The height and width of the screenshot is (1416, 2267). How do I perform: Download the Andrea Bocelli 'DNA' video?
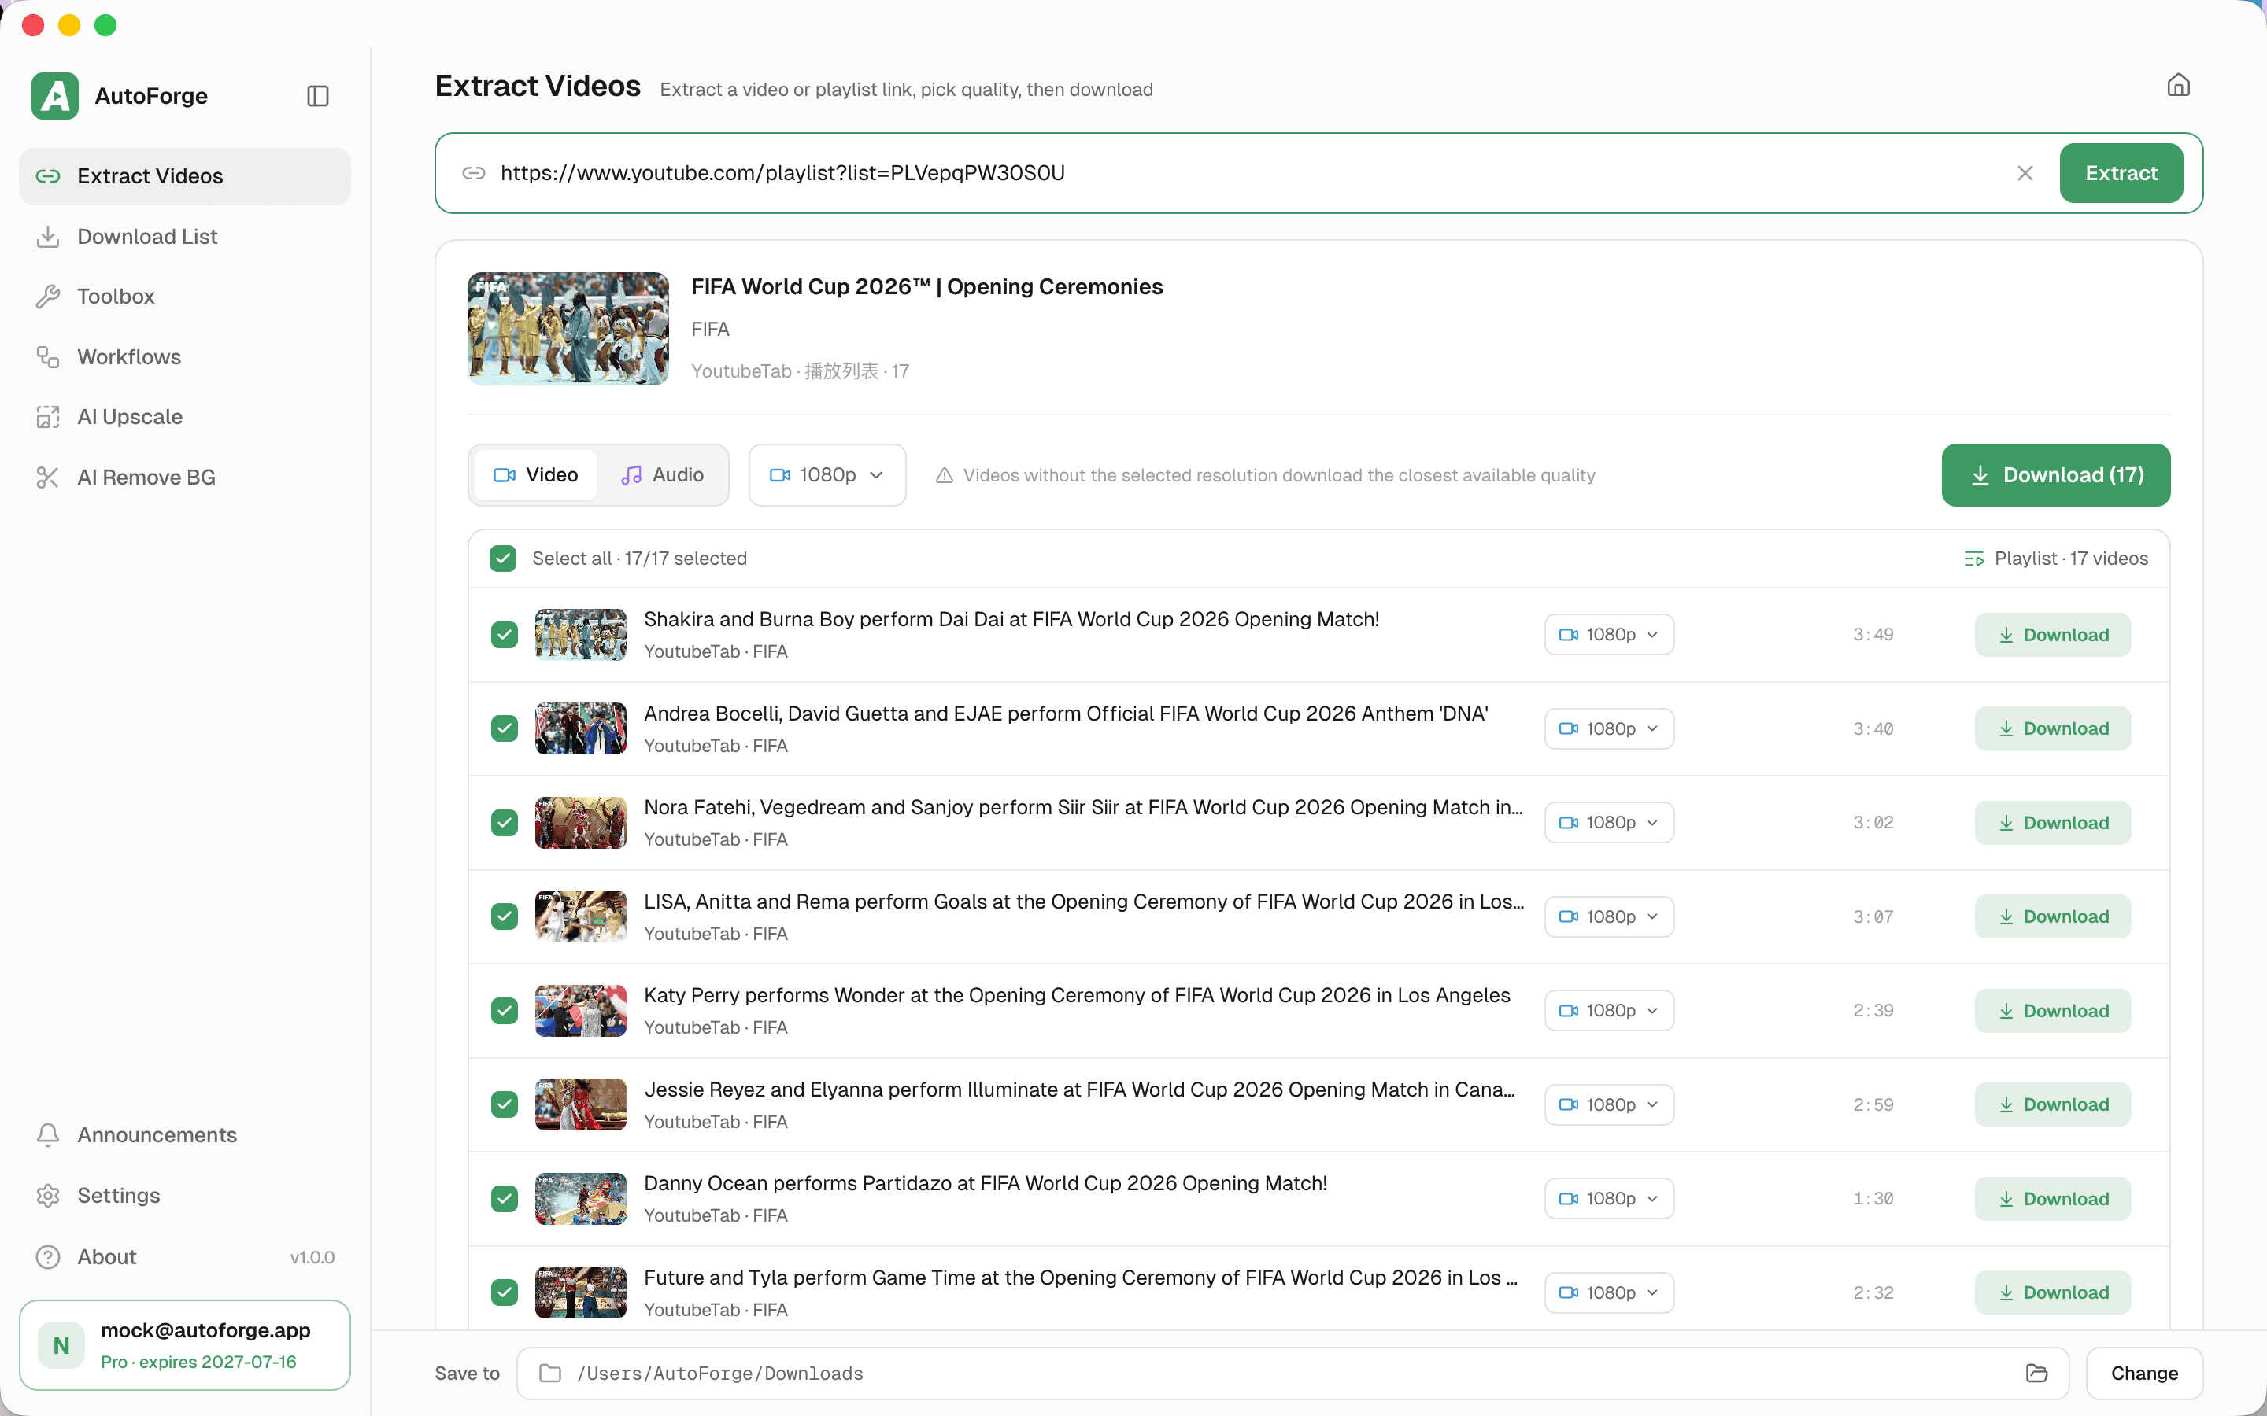2052,728
